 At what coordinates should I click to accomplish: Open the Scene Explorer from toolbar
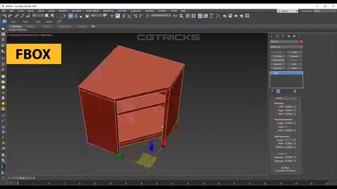pos(187,16)
